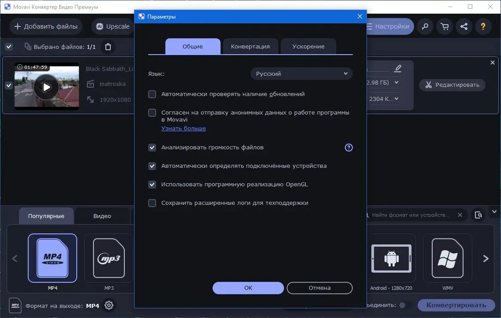
Task: Click the matroska container format icon
Action: 90,84
